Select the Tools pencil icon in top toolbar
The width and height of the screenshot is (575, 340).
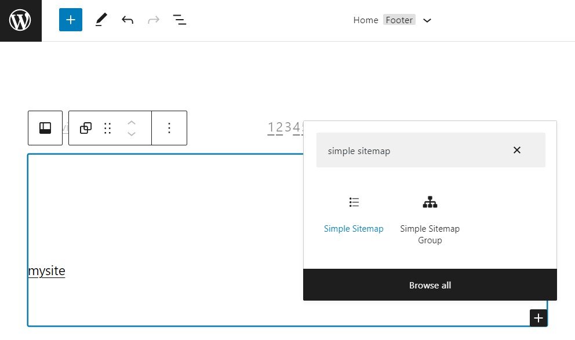coord(101,20)
